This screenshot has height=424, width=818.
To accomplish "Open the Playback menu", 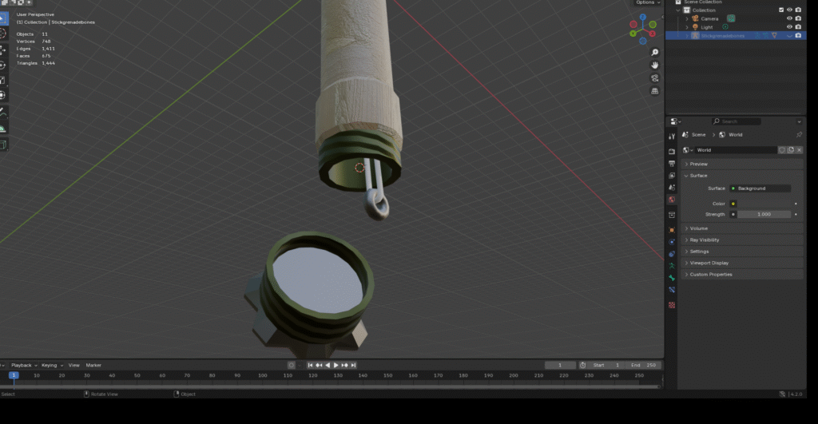I will (x=22, y=365).
